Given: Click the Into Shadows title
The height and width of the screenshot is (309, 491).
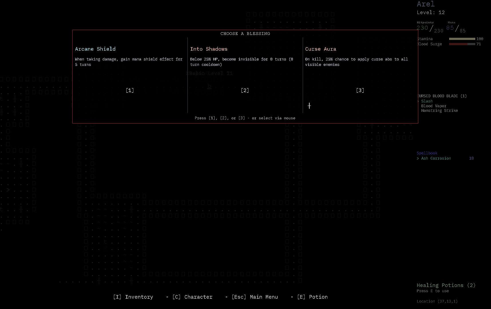Looking at the screenshot, I should pos(209,49).
